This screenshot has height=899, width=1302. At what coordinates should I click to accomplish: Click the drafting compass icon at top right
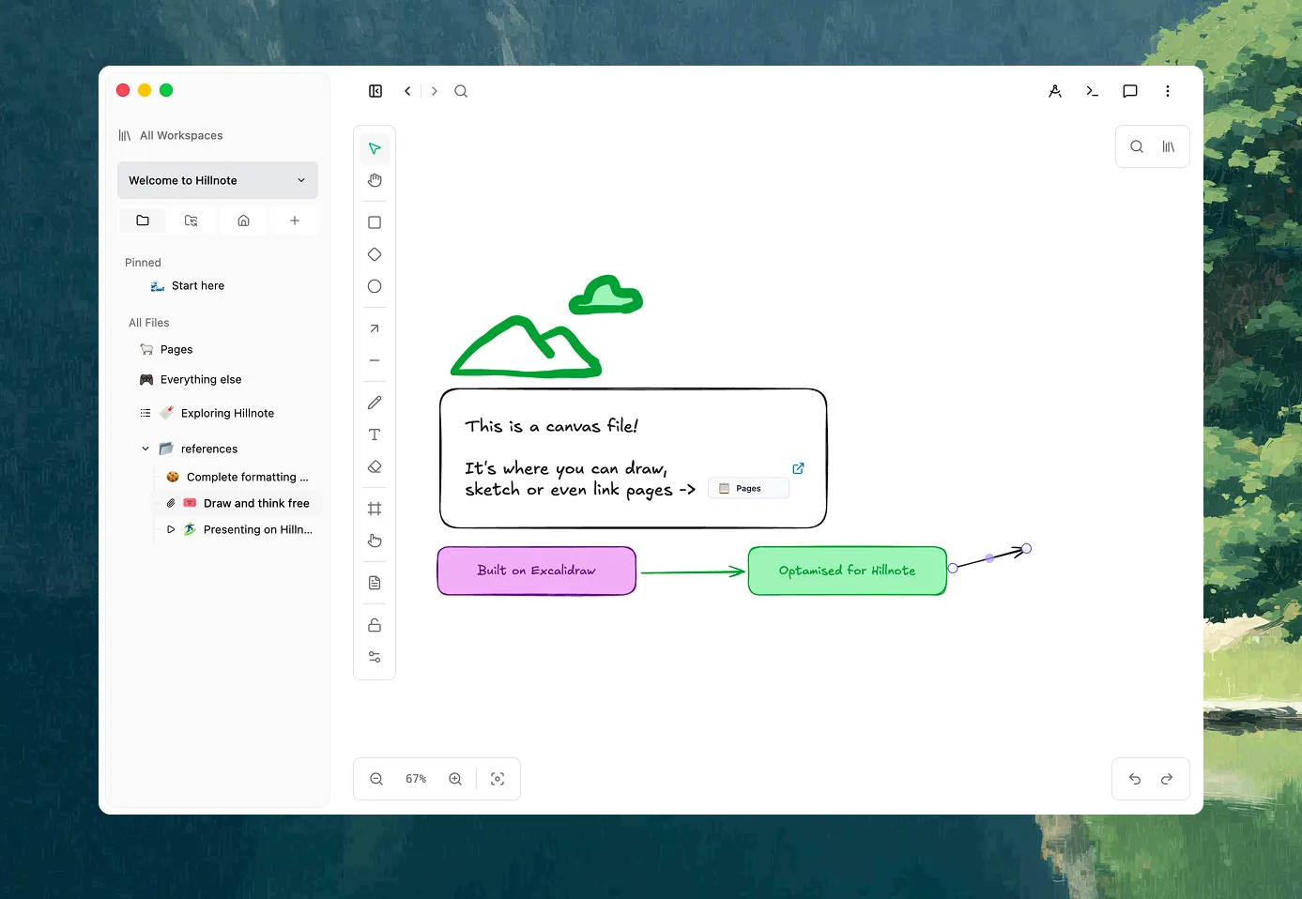1055,91
